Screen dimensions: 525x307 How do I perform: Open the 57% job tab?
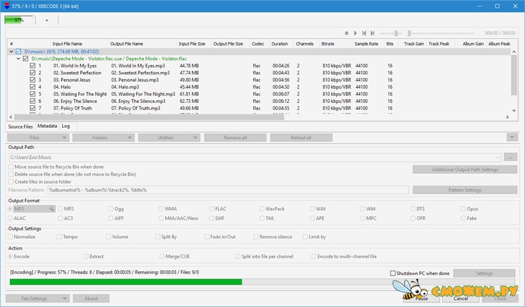(x=19, y=20)
